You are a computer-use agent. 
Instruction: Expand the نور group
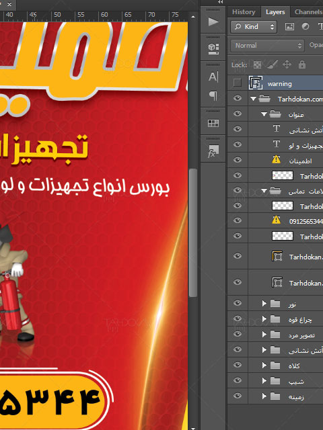point(264,303)
